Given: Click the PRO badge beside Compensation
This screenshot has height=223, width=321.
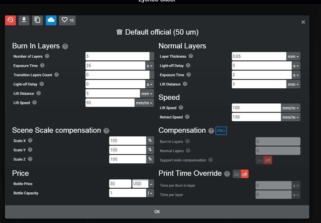Looking at the screenshot, I should click(221, 131).
